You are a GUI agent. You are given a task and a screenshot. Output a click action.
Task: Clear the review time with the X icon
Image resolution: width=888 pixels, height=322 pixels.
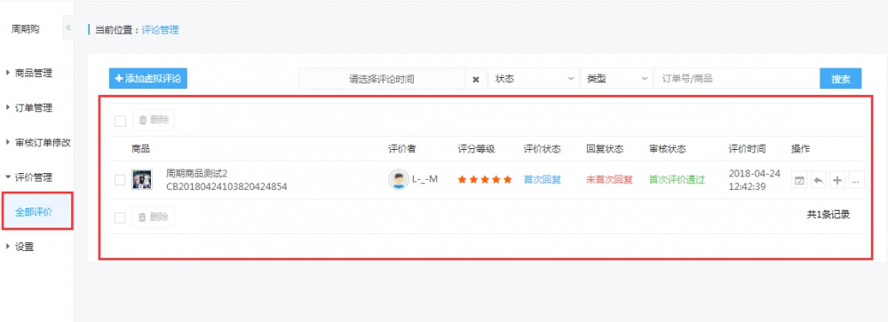[476, 79]
